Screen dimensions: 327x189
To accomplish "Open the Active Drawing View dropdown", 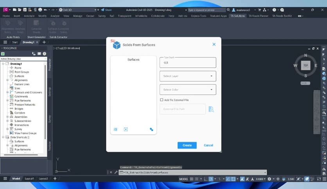I will [23, 59].
